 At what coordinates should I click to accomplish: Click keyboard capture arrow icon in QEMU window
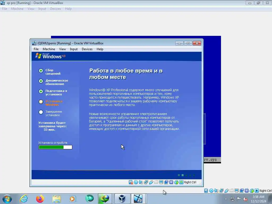(x=181, y=182)
